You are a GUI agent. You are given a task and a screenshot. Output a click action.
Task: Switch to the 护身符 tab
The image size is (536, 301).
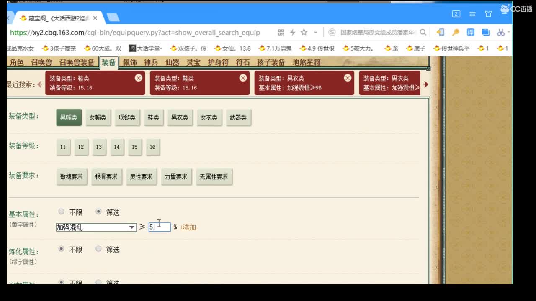(x=218, y=62)
